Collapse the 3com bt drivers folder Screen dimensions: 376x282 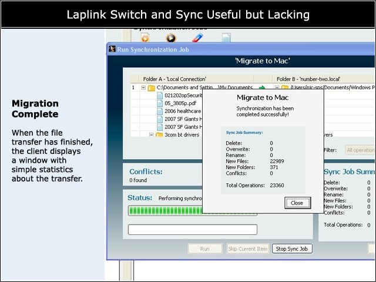[152, 135]
